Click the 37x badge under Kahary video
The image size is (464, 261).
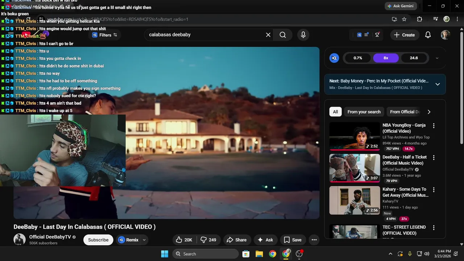click(x=404, y=219)
